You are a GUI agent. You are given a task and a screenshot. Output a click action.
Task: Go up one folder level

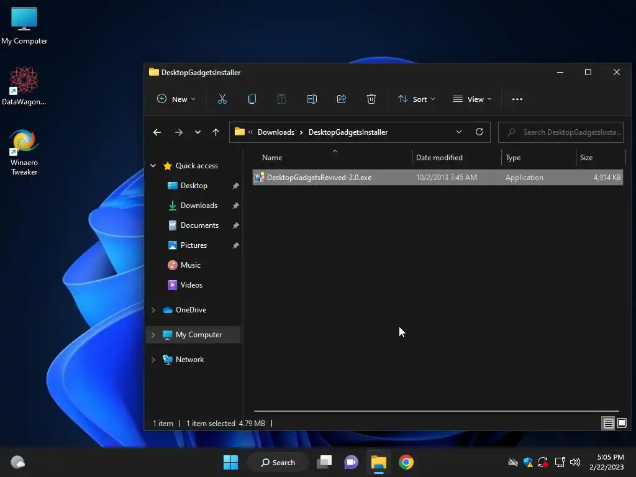coord(216,132)
